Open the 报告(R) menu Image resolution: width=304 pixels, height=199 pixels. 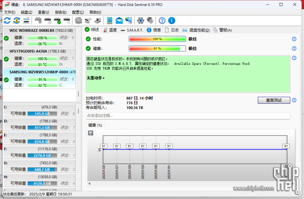(61, 12)
